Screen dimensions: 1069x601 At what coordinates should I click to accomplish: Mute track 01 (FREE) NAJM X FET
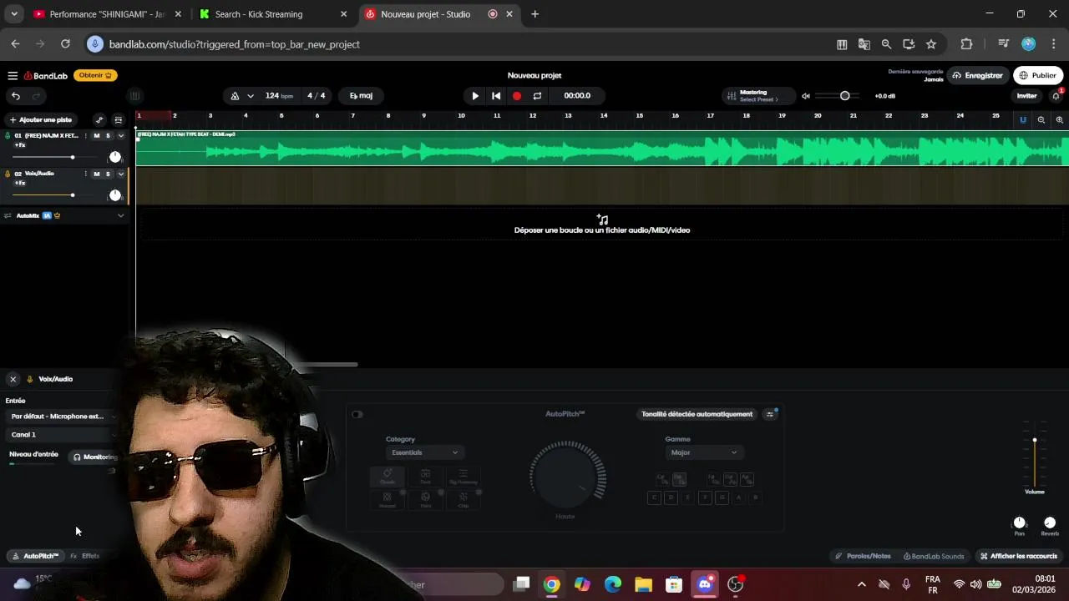point(96,136)
